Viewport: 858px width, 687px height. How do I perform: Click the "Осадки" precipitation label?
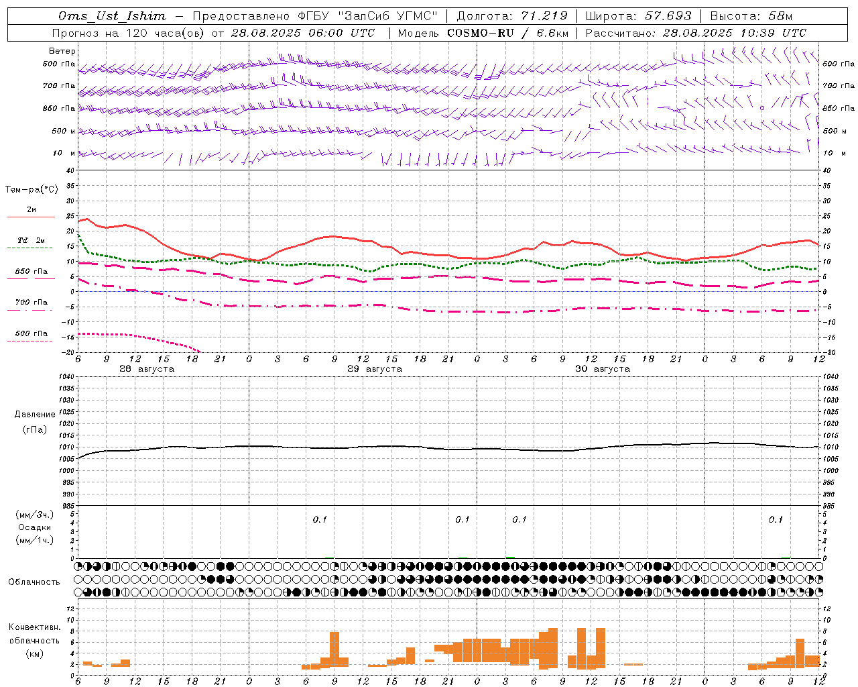click(35, 527)
